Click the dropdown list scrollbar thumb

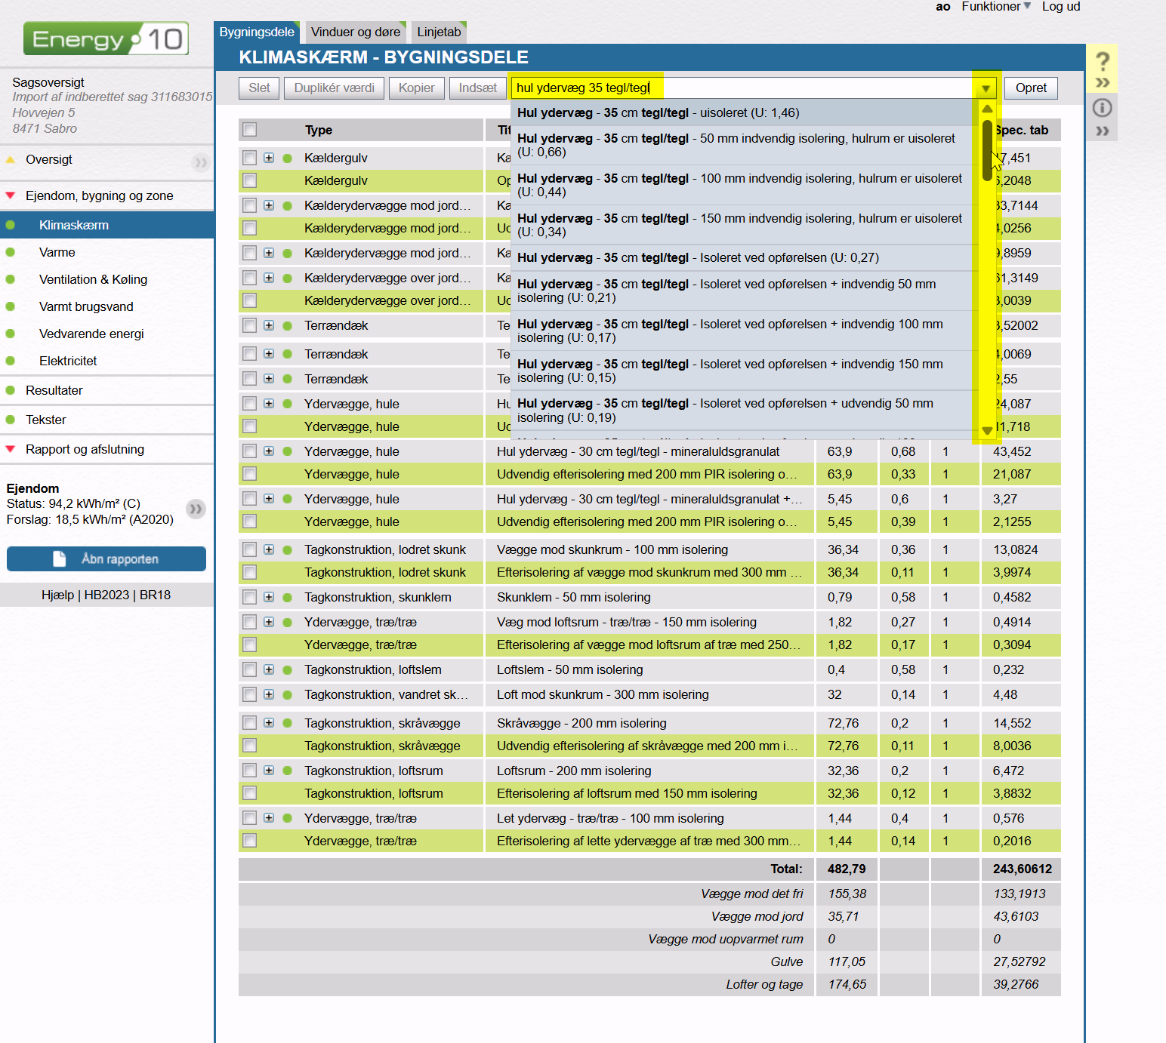click(987, 150)
